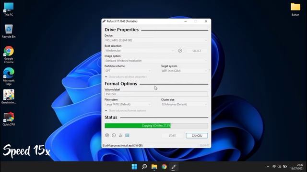The width and height of the screenshot is (307, 172).
Task: Open File Explorer from taskbar
Action: [154, 167]
